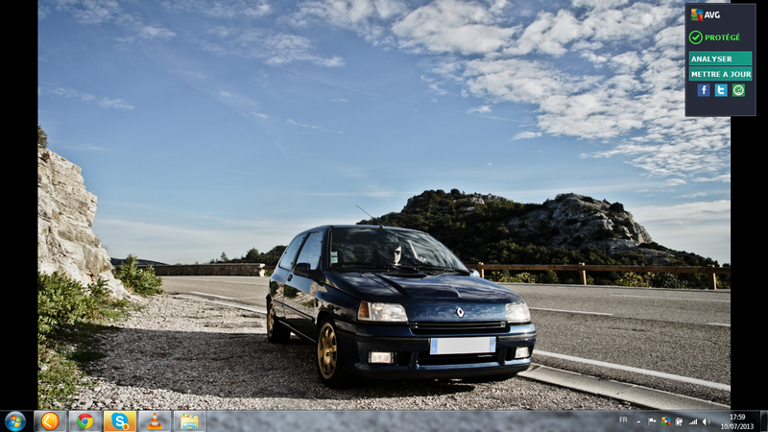Viewport: 768px width, 432px height.
Task: Open Skype from the taskbar
Action: [x=119, y=421]
